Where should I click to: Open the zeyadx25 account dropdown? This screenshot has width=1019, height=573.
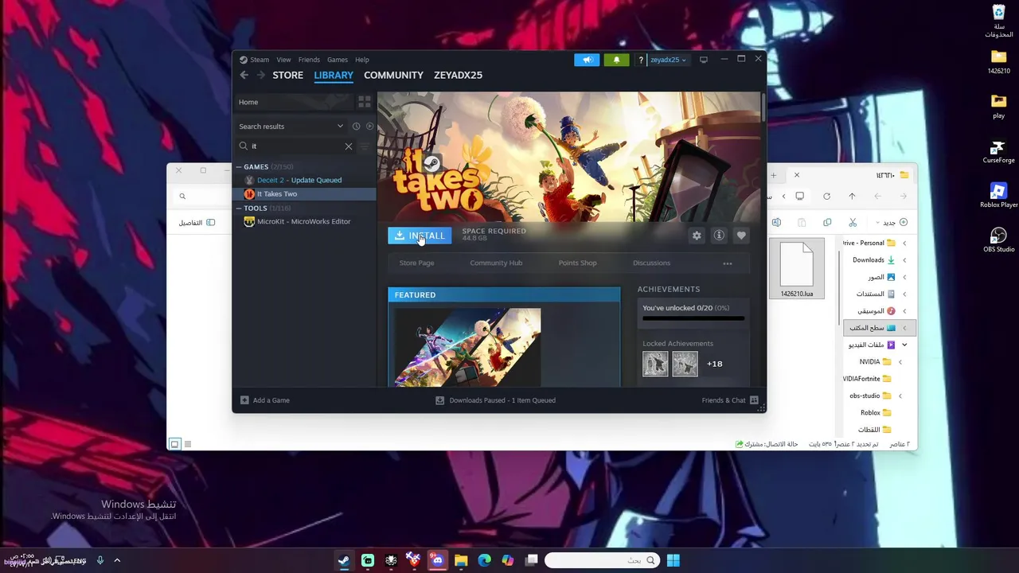click(668, 60)
